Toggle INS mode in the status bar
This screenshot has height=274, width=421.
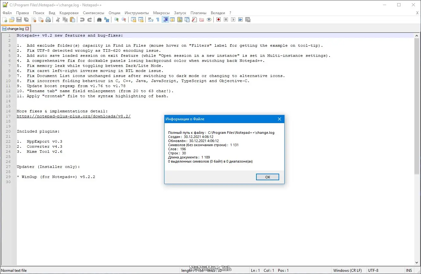point(409,270)
